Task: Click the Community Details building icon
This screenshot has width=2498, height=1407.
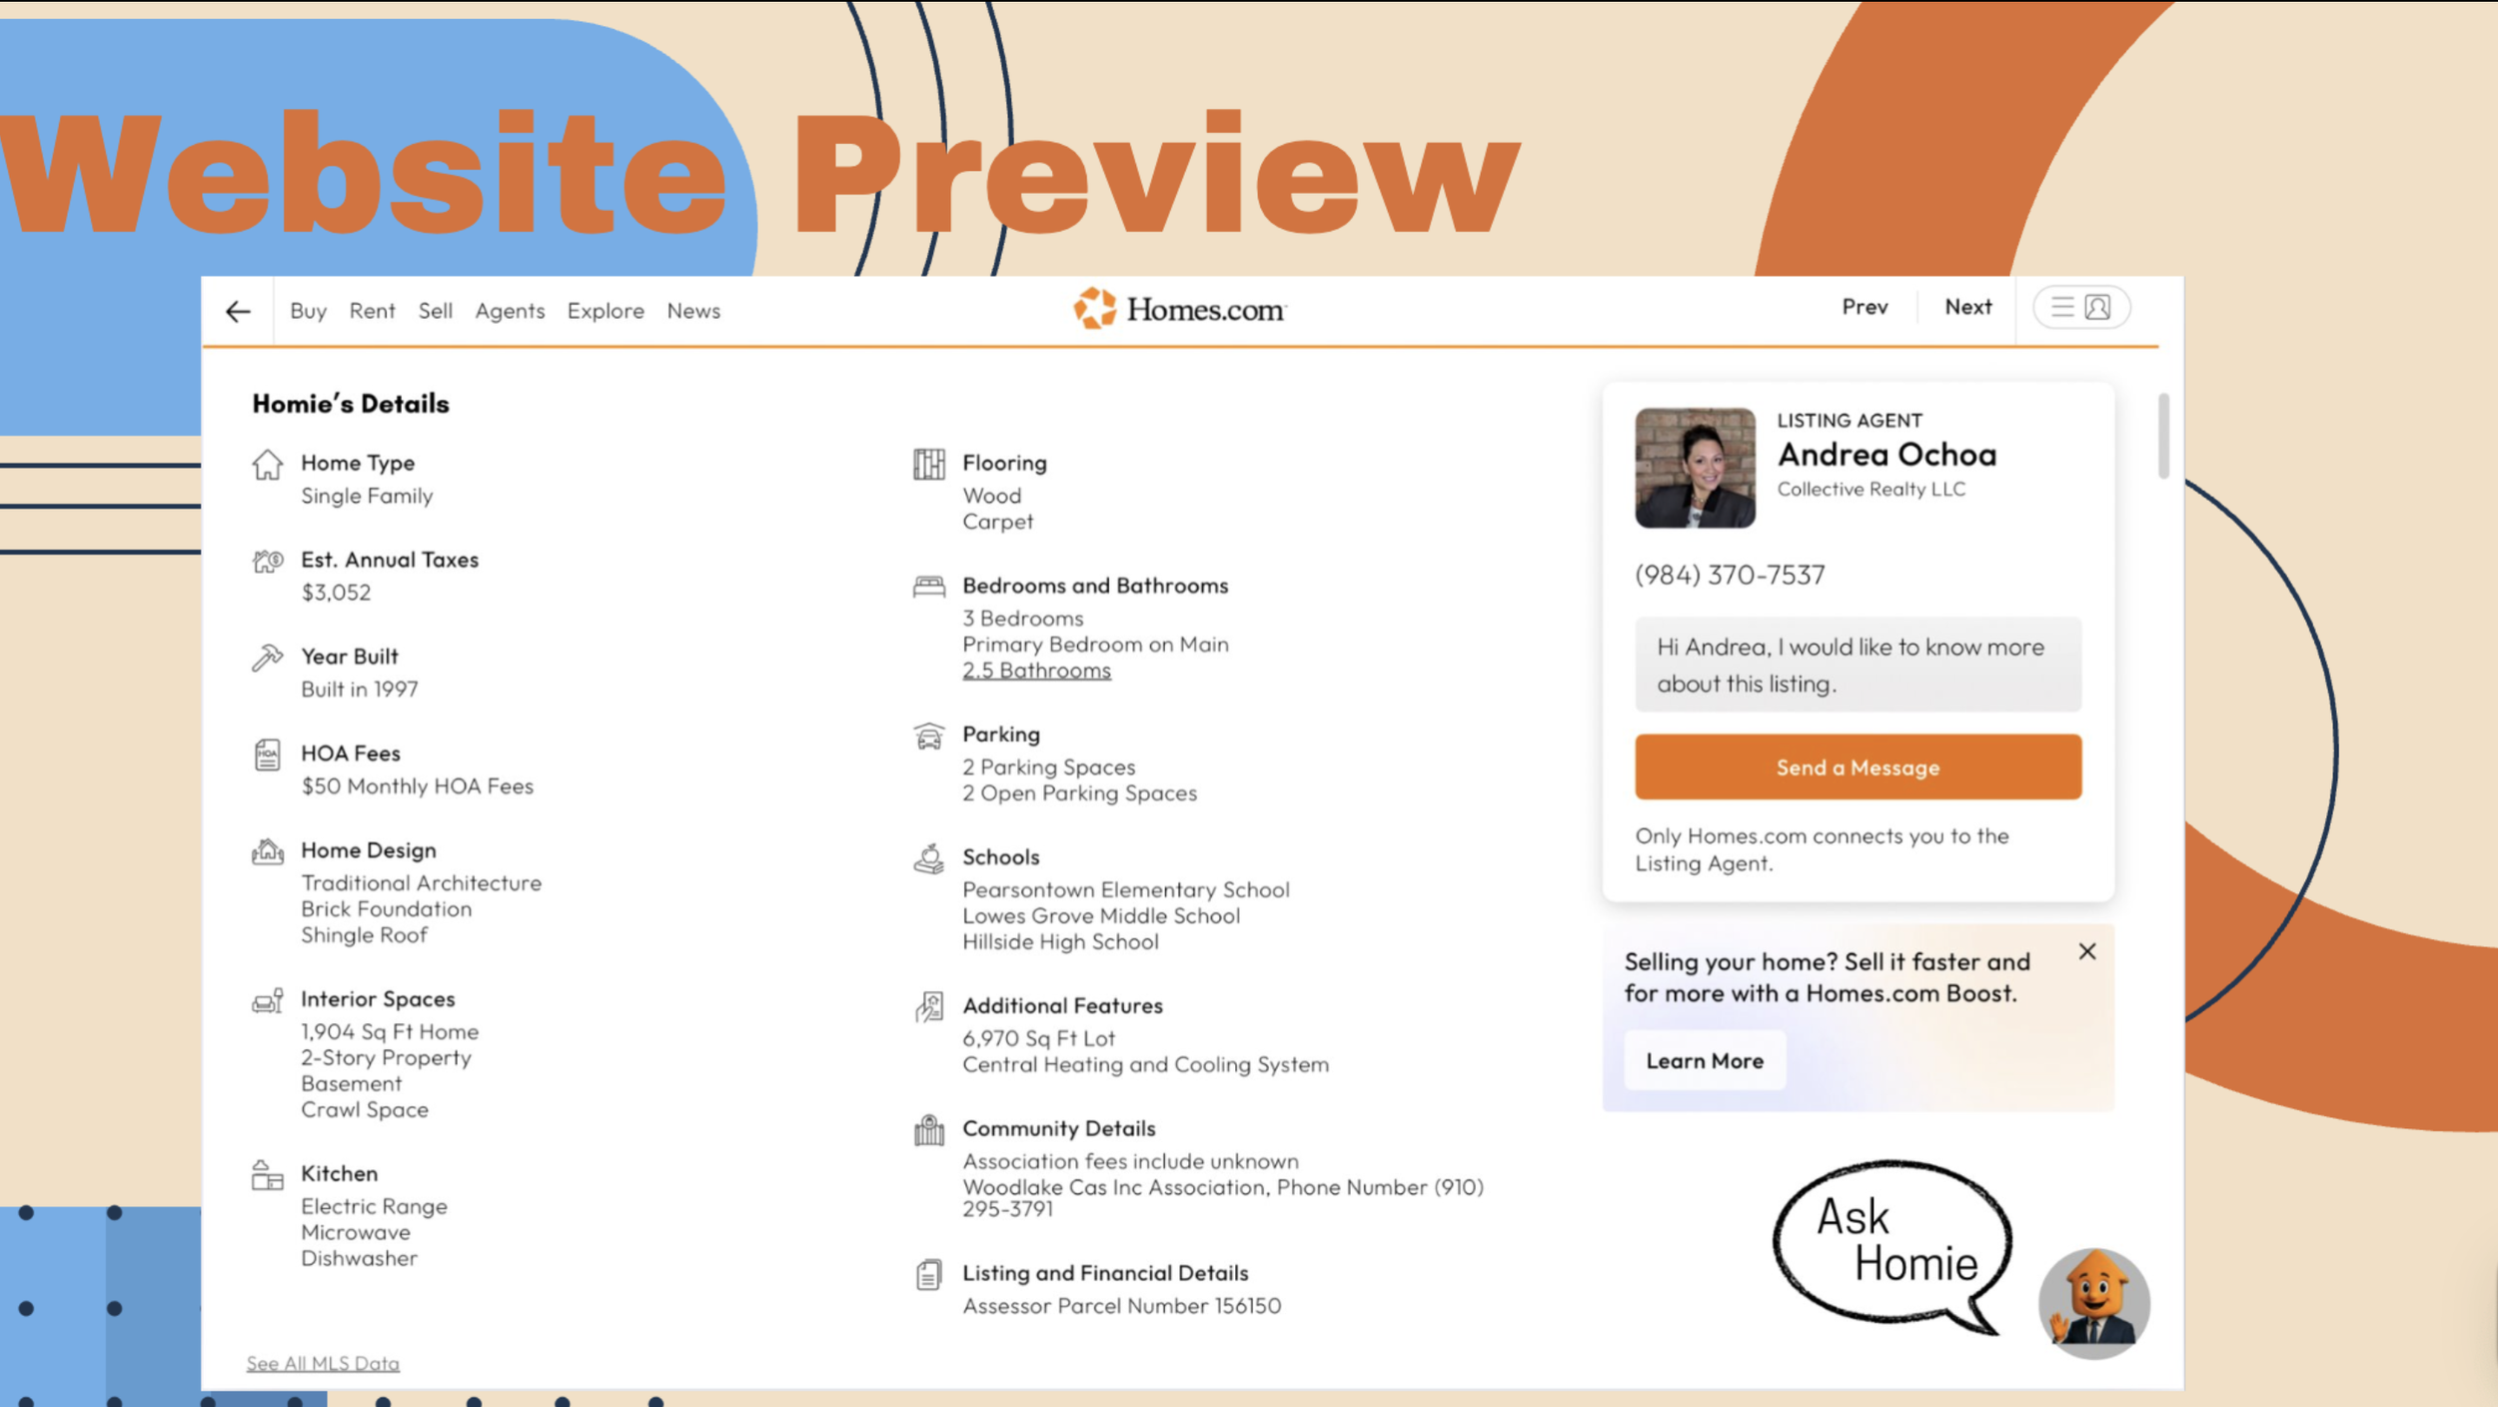Action: point(928,1130)
